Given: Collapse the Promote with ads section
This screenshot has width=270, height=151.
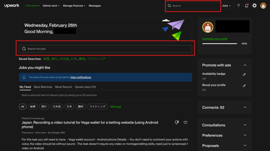Looking at the screenshot, I should click(245, 65).
